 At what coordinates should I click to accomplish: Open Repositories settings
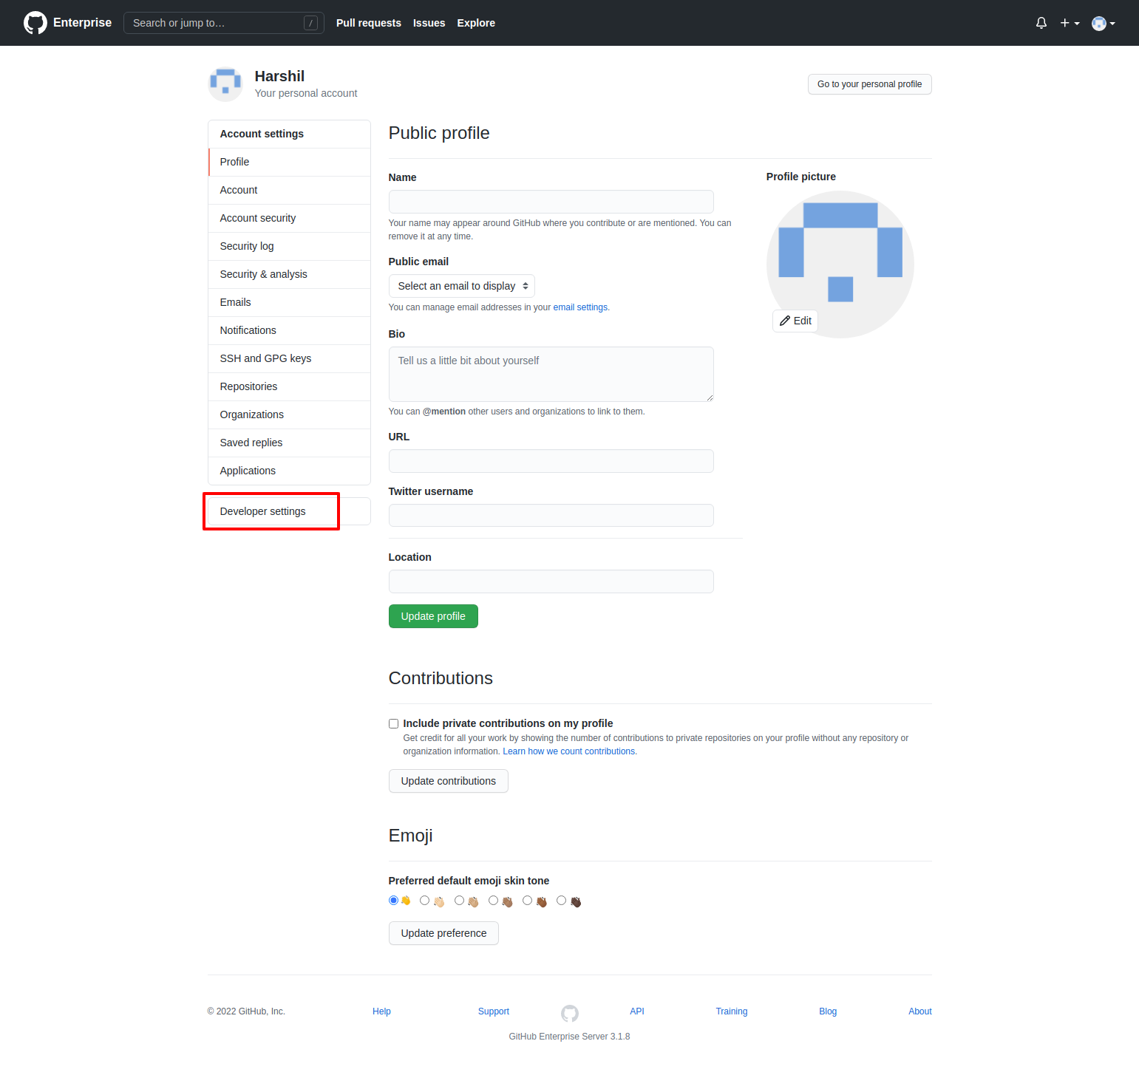pos(289,386)
